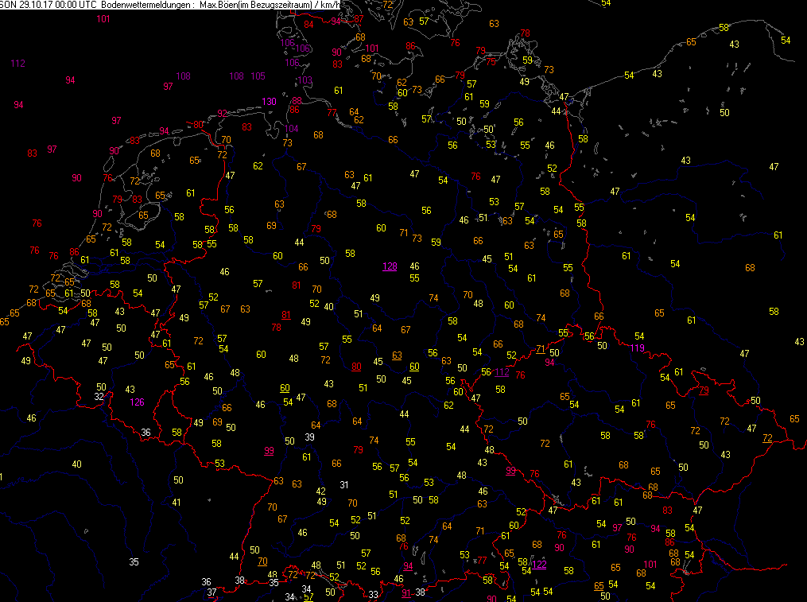
Task: Click the underlined red 79 value
Action: coord(704,390)
